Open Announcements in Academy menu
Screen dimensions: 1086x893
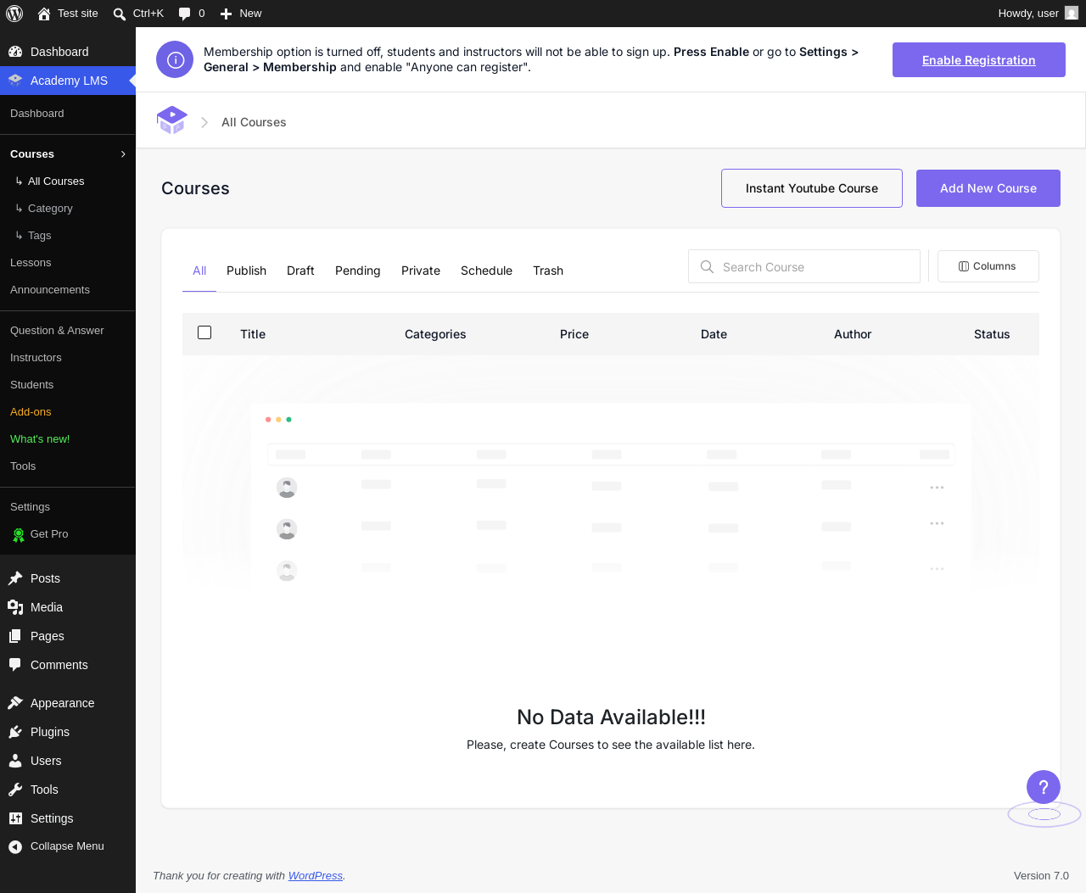click(50, 290)
